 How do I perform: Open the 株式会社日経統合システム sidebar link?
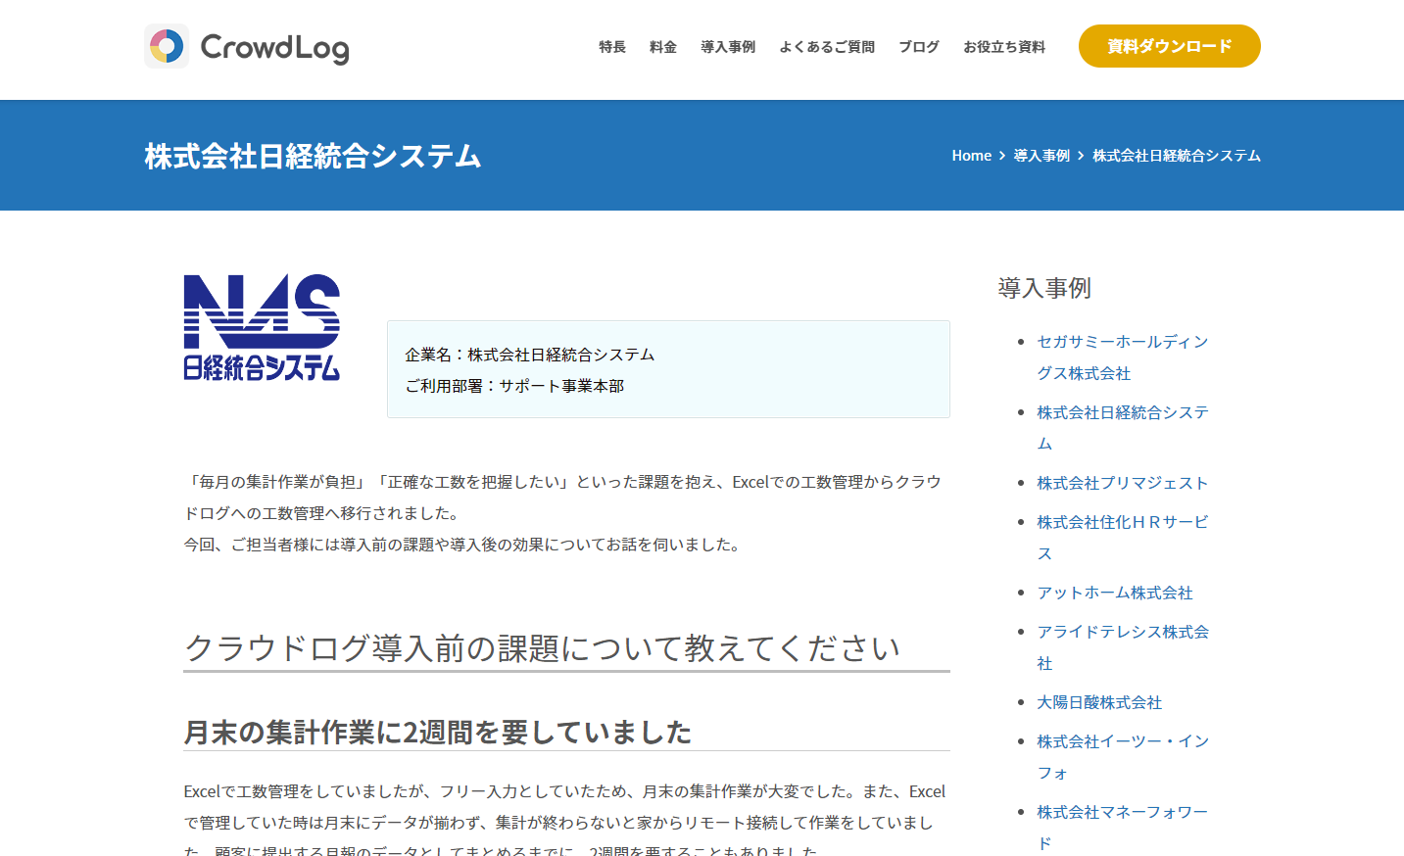click(x=1122, y=412)
